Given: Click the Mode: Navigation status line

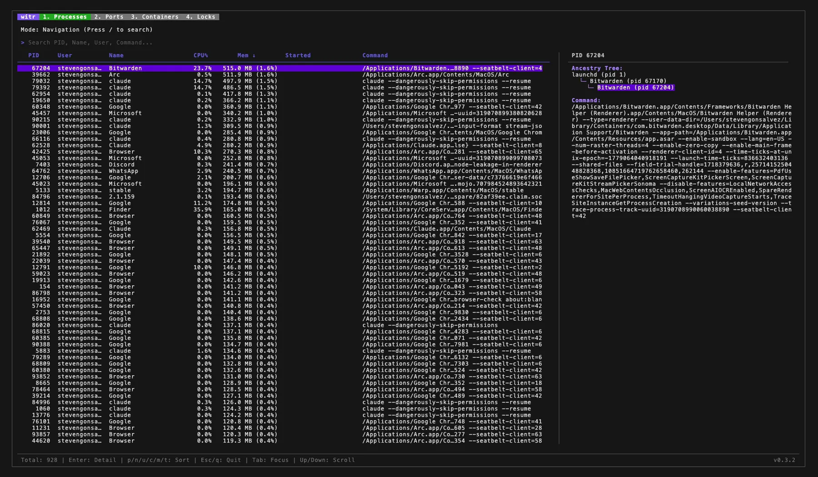Looking at the screenshot, I should [86, 30].
